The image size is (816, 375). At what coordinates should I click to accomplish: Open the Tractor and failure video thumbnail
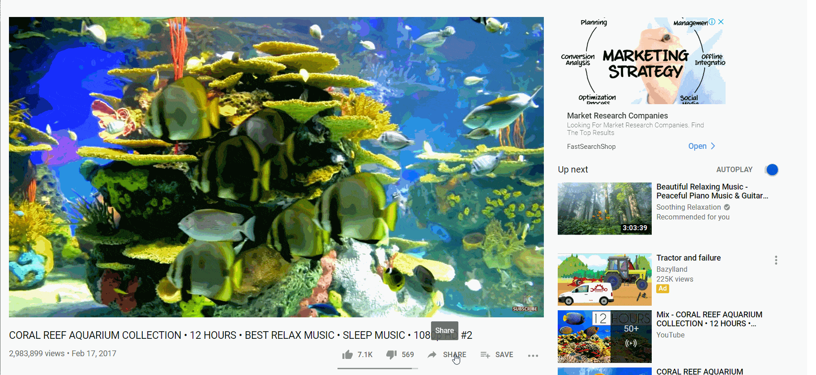605,279
